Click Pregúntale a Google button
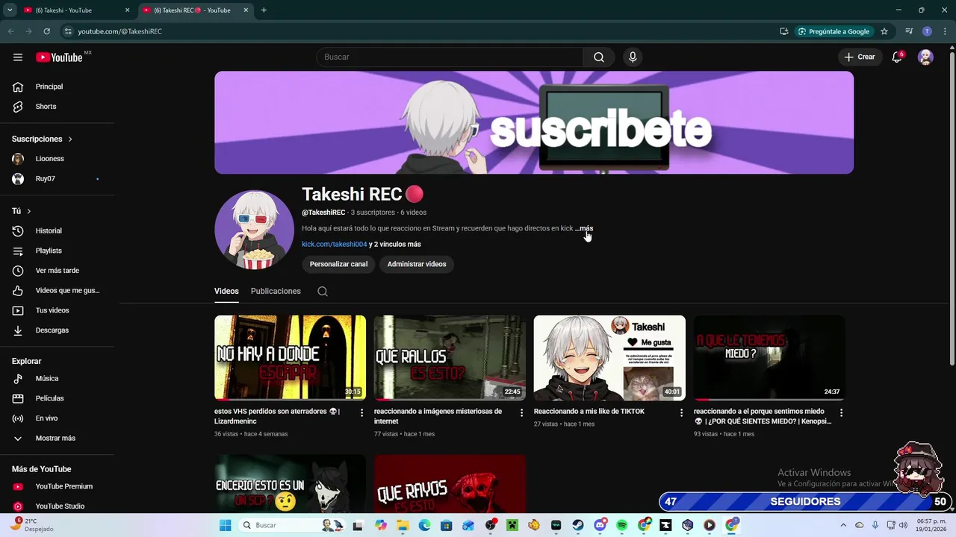 [834, 31]
